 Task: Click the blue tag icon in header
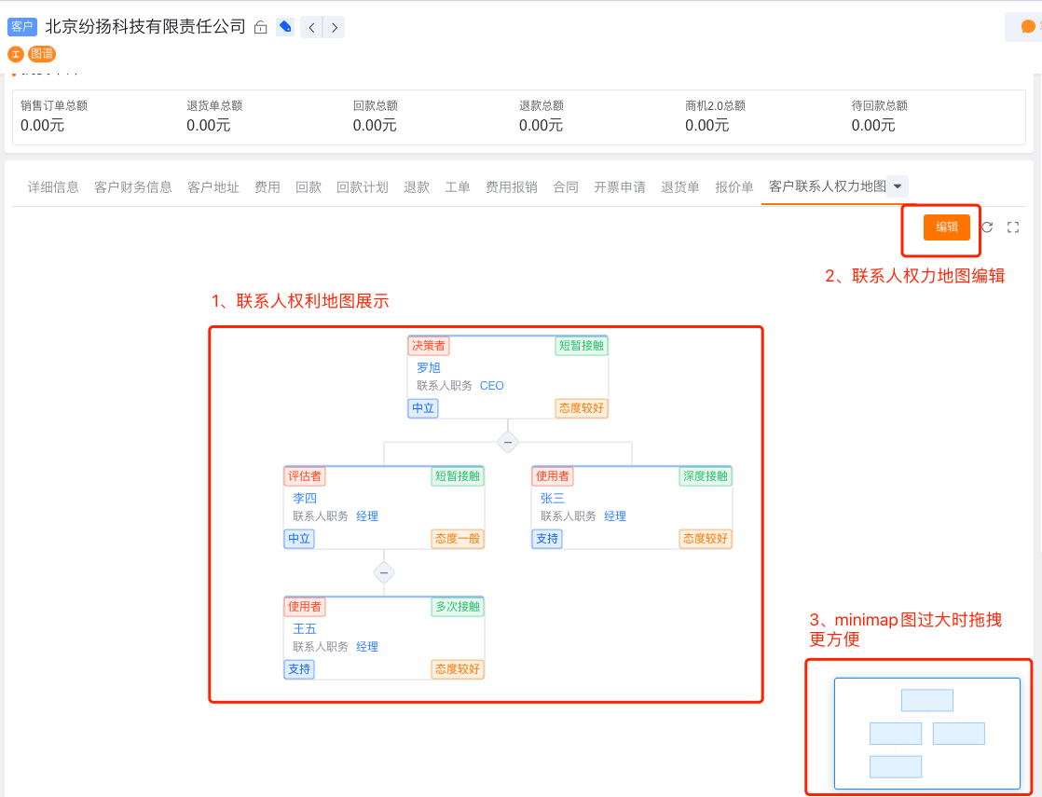pos(285,27)
